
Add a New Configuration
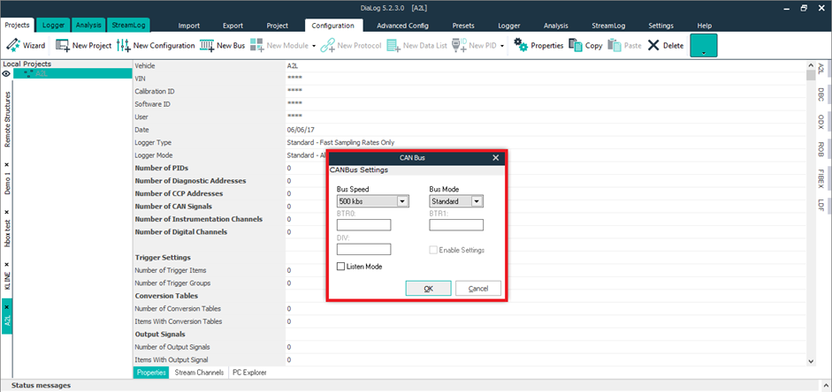tap(156, 45)
